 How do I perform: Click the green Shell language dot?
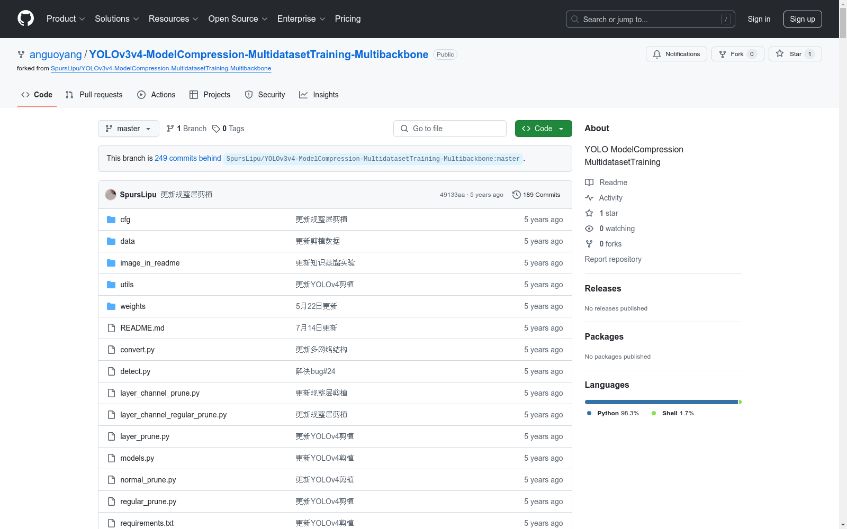click(654, 413)
